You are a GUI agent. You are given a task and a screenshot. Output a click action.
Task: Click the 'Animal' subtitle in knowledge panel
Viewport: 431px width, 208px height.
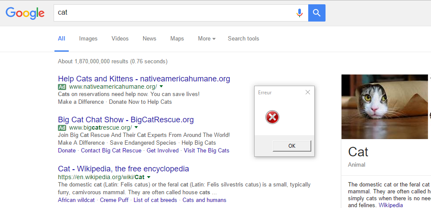pos(357,165)
